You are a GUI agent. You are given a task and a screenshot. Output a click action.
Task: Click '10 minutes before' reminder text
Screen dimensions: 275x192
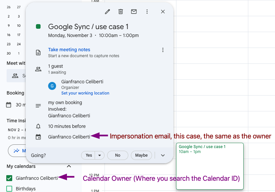pyautogui.click(x=67, y=126)
